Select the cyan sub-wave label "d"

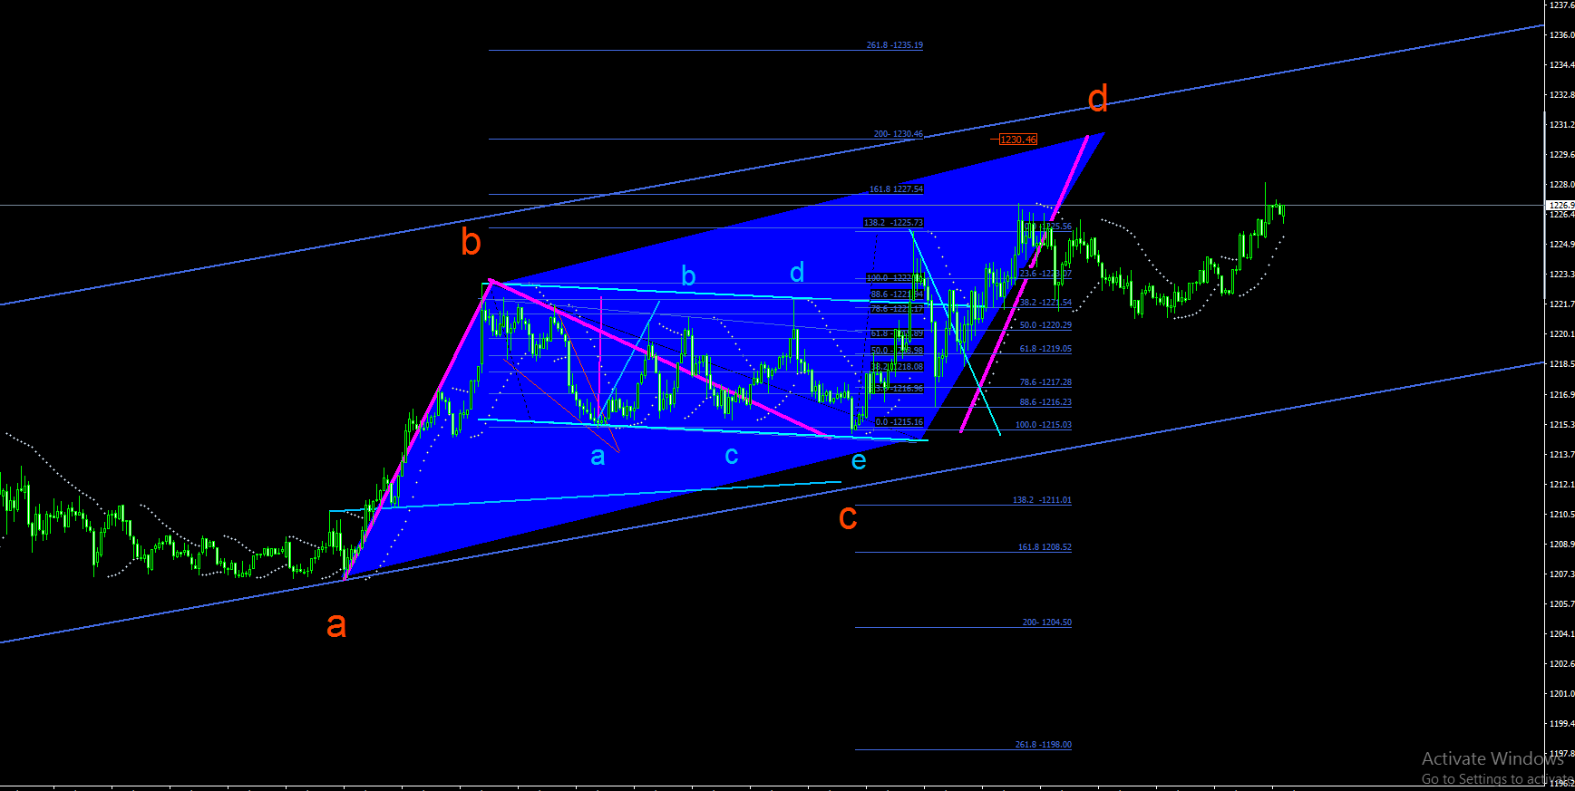pos(797,272)
